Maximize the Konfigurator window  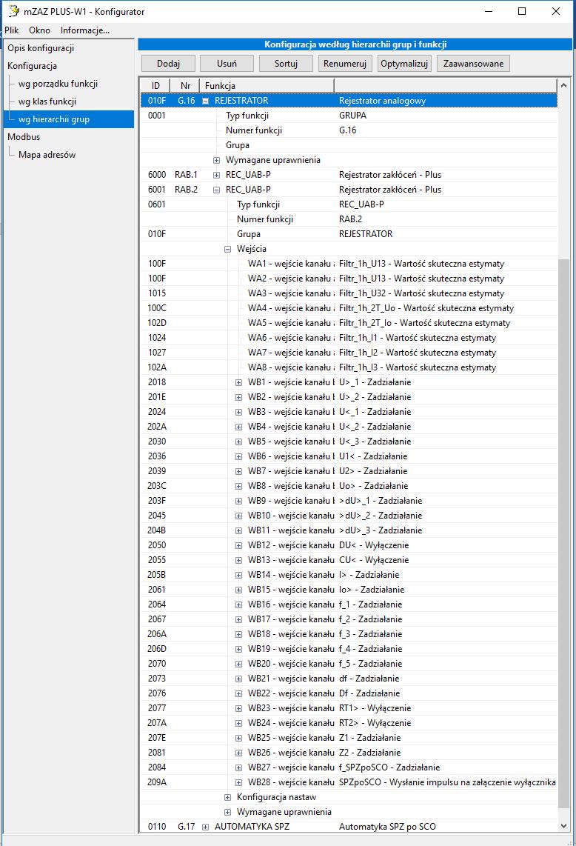[x=522, y=11]
